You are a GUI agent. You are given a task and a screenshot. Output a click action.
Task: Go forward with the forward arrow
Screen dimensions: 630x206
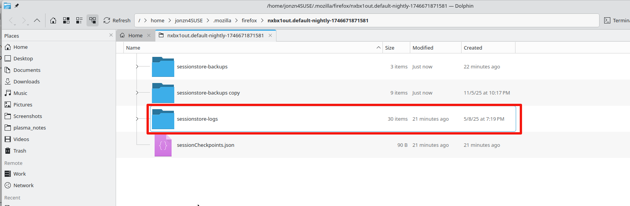[x=25, y=21]
